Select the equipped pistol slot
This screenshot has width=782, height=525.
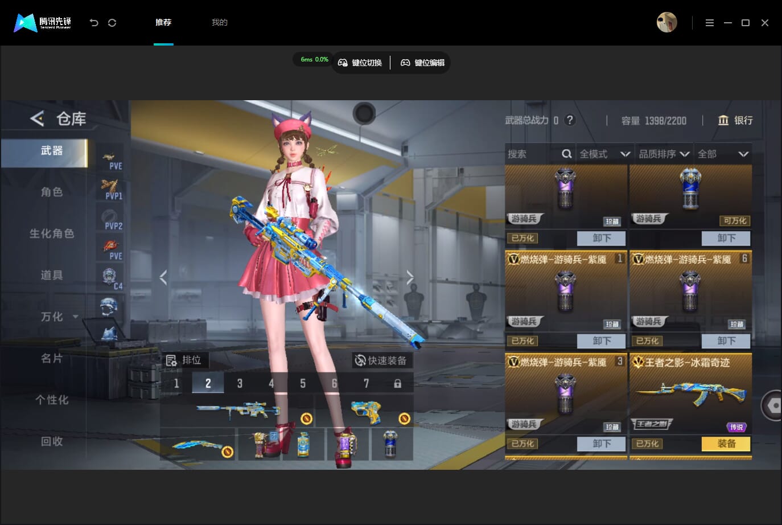point(364,410)
